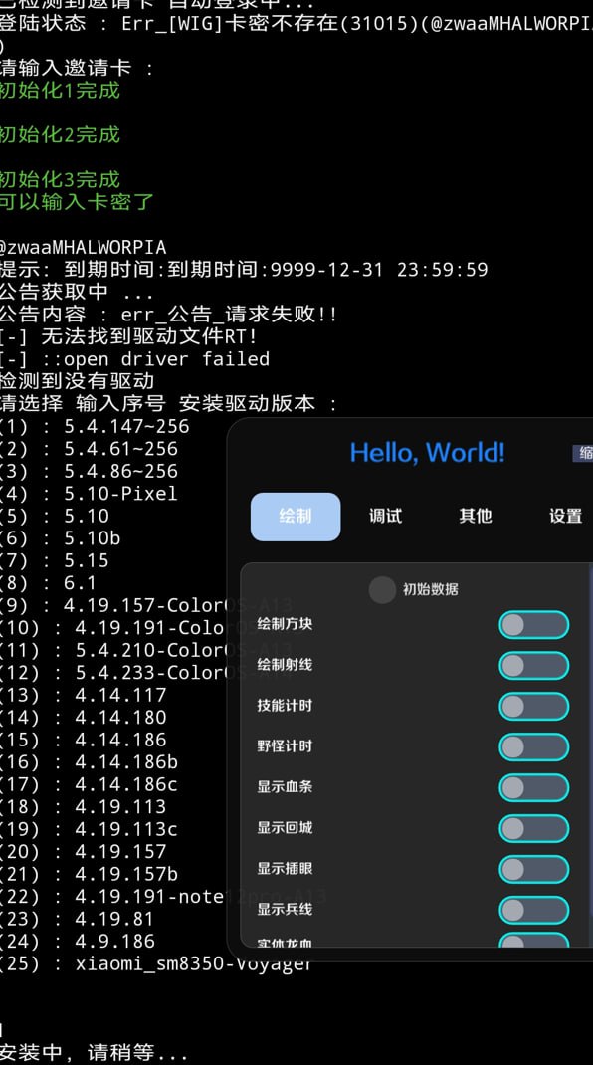Click driver option (8) 6.1
Screen dimensions: 593x1065
48,582
